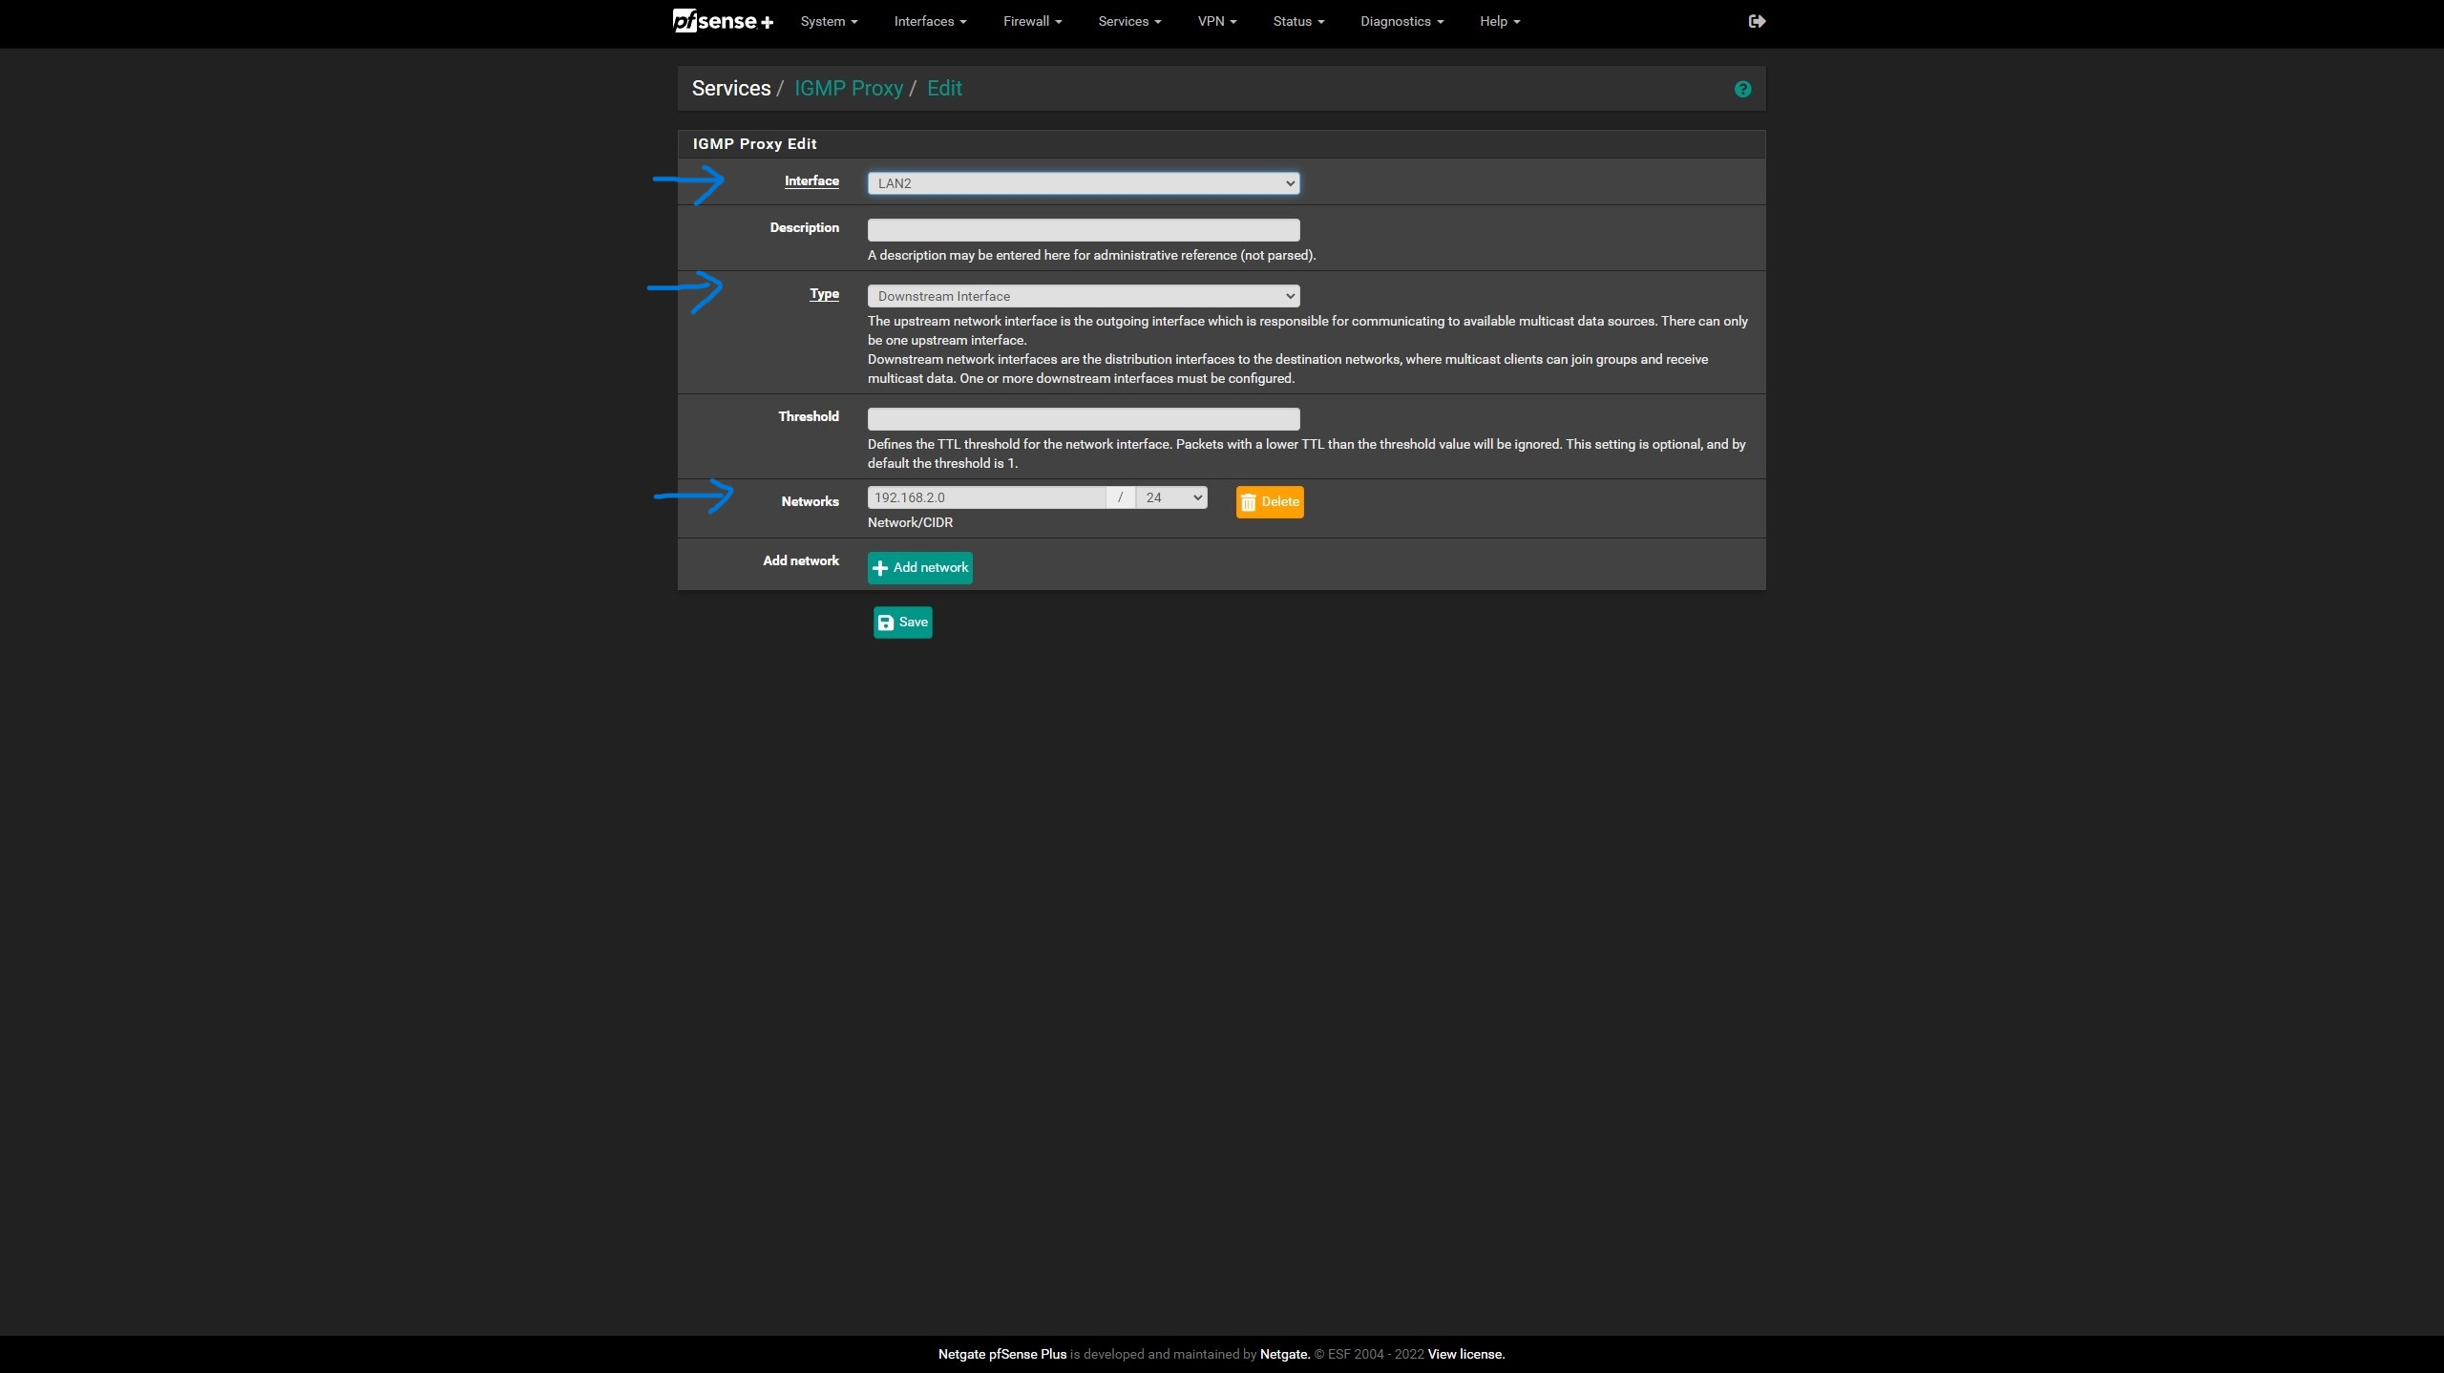Viewport: 2444px width, 1373px height.
Task: Click the logout arrow icon
Action: (x=1757, y=21)
